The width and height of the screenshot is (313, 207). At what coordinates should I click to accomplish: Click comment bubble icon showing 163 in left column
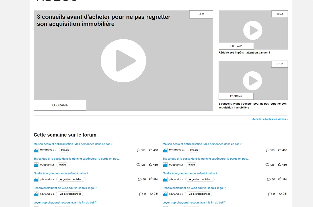coord(138,150)
